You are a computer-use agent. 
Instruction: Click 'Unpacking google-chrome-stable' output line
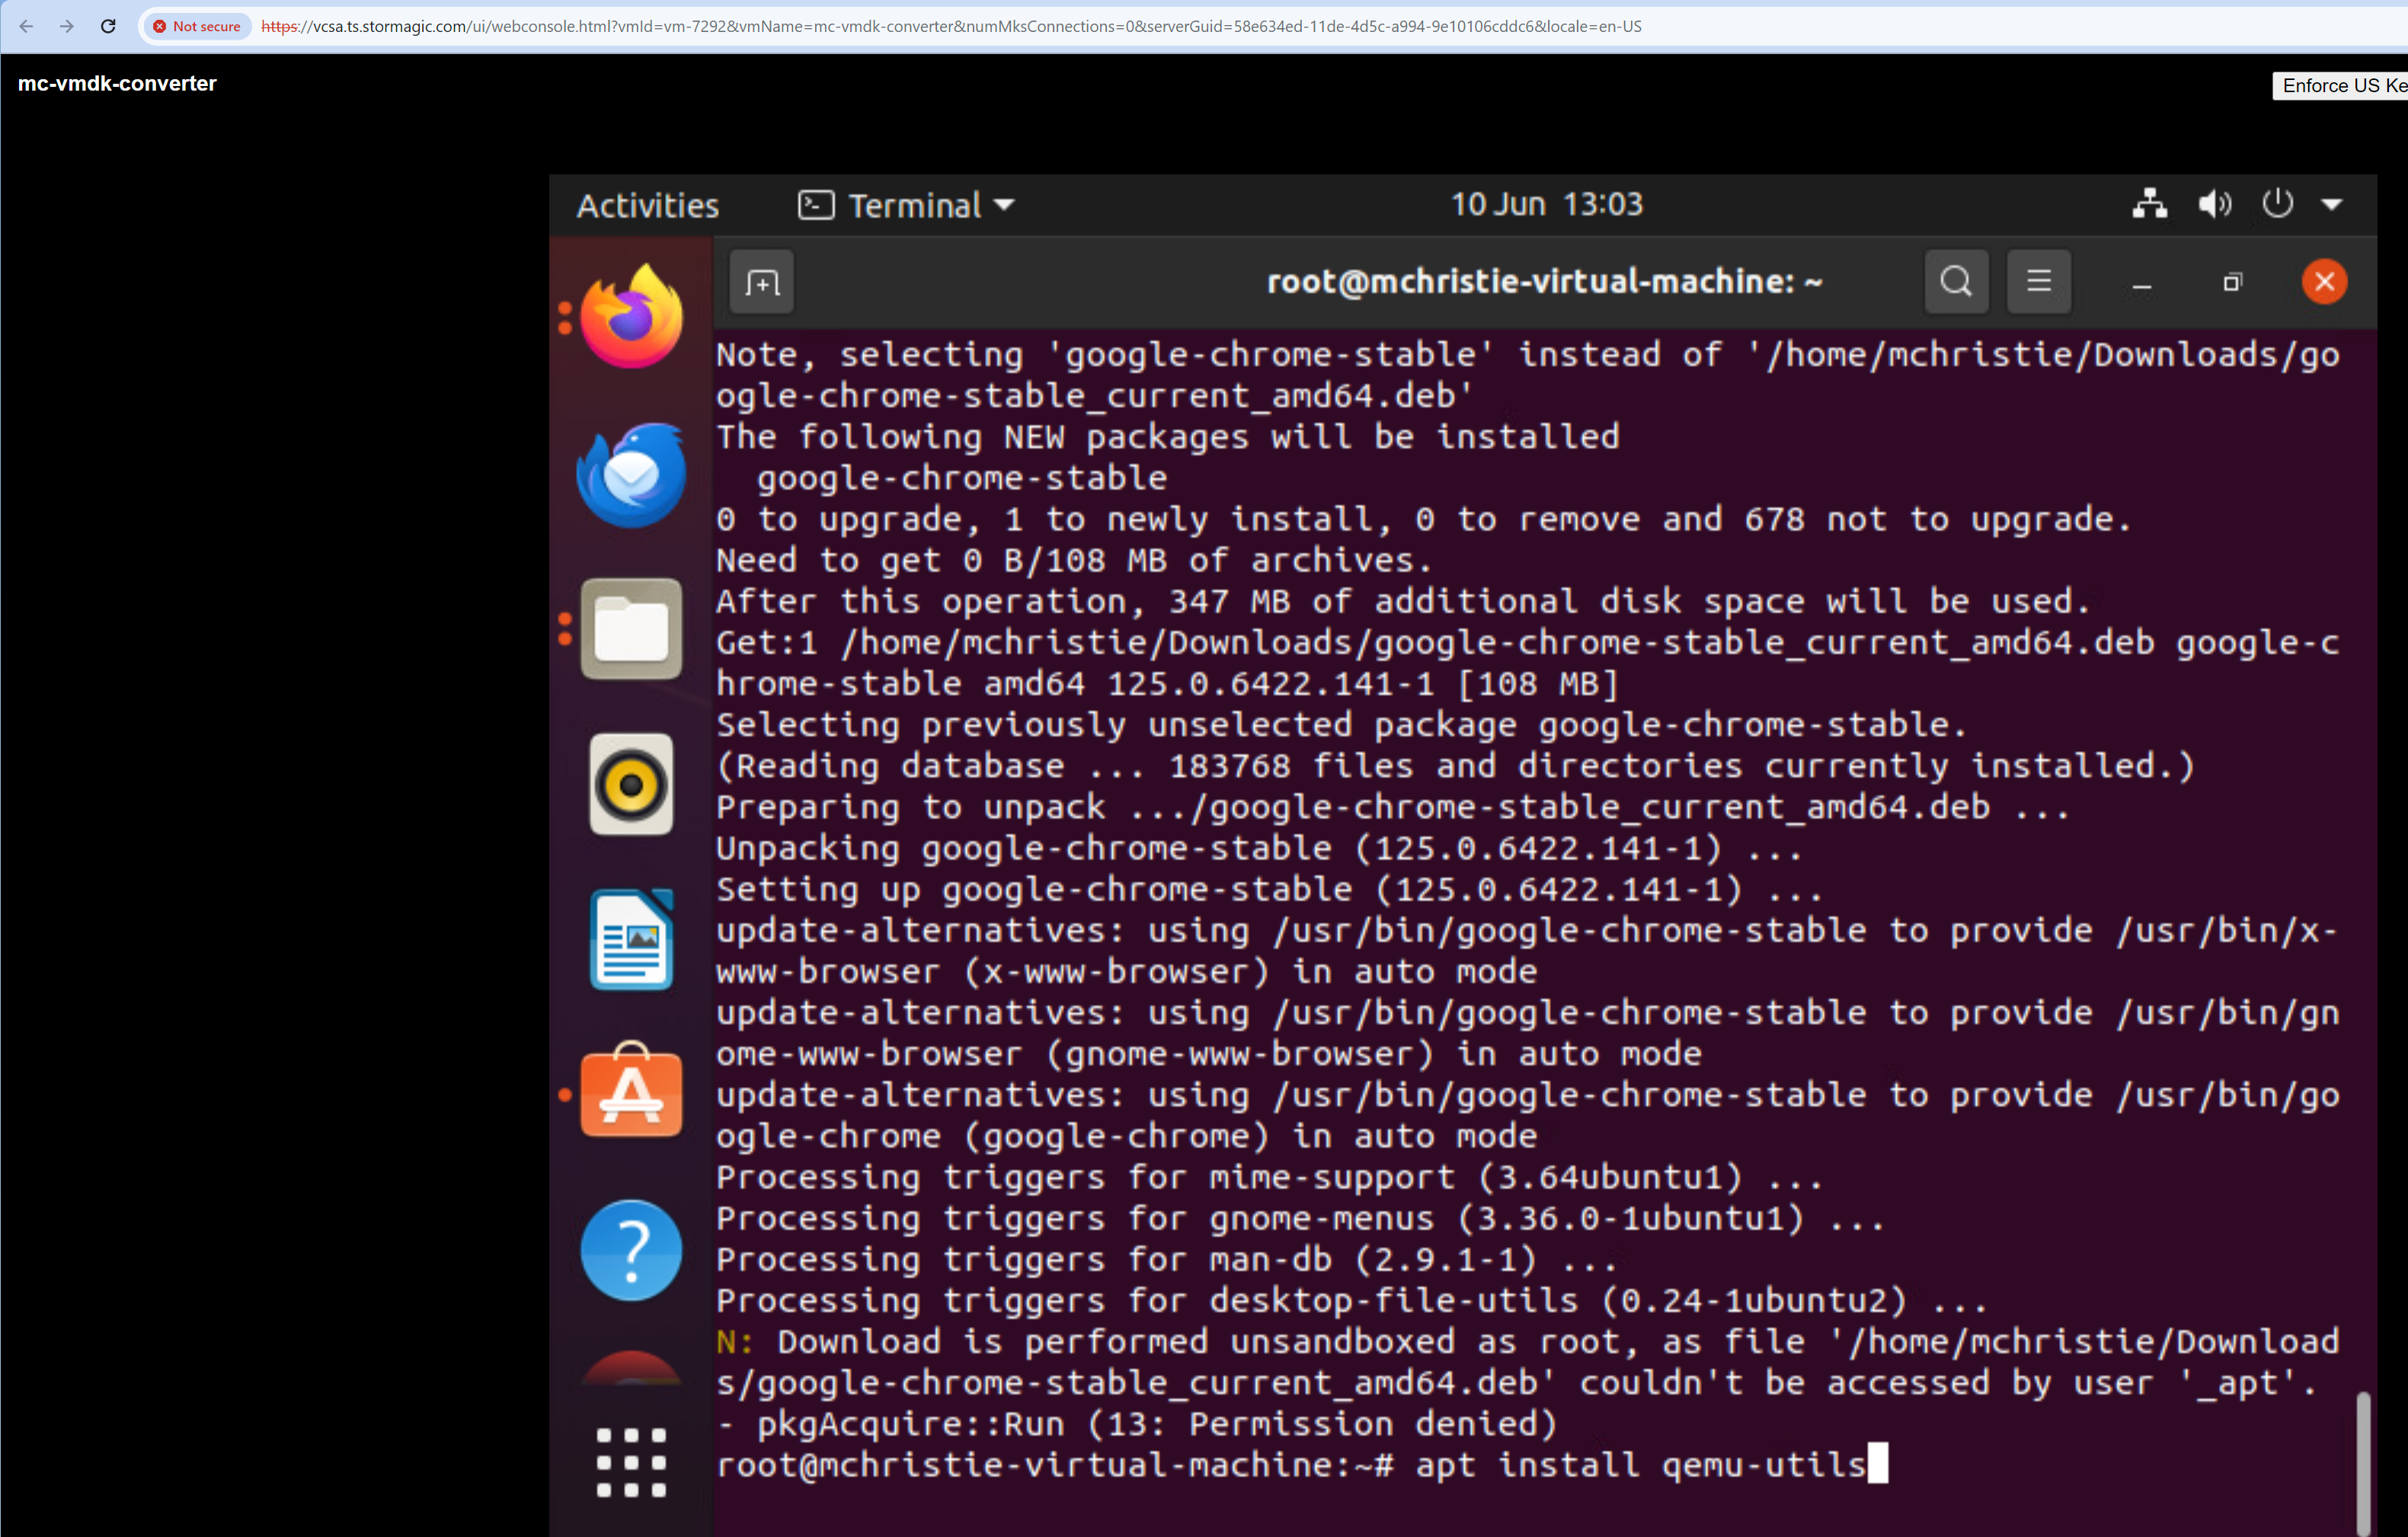point(1259,848)
